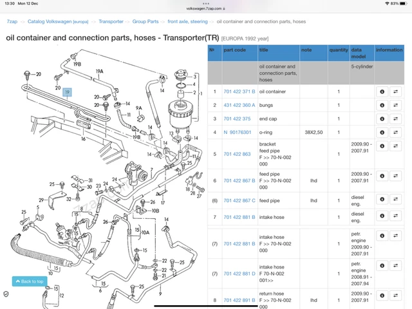Go to 7zap home breadcrumb

click(12, 21)
